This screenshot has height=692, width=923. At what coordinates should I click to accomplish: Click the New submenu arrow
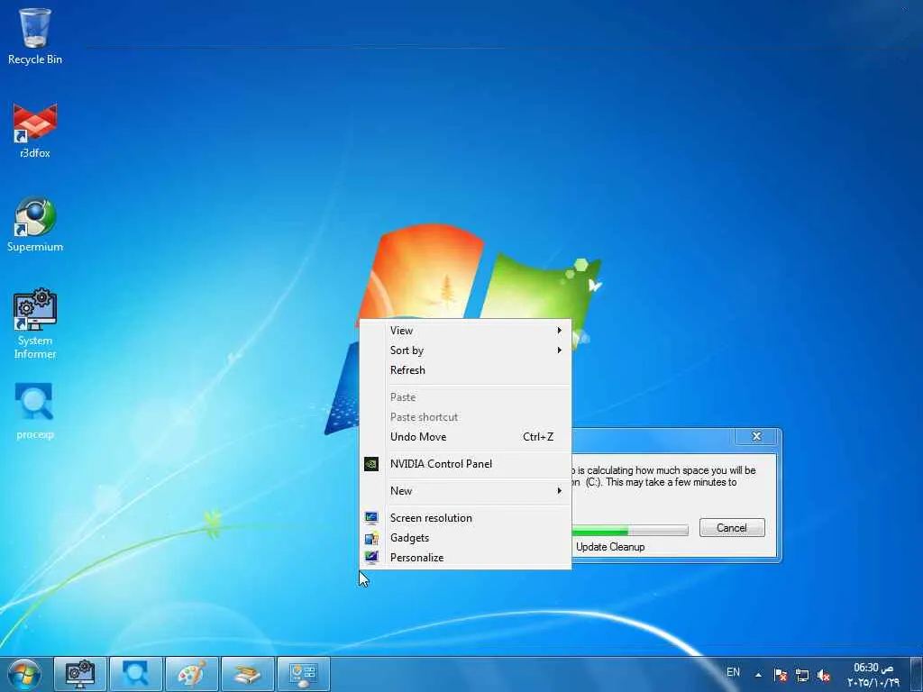(x=559, y=491)
